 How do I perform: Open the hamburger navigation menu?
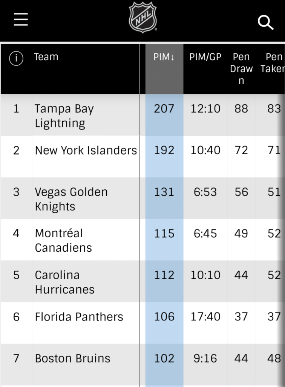[21, 20]
